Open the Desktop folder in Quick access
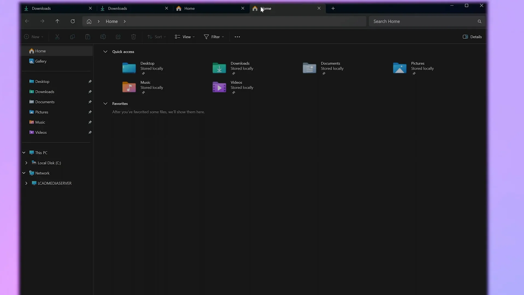The image size is (524, 295). (x=143, y=68)
